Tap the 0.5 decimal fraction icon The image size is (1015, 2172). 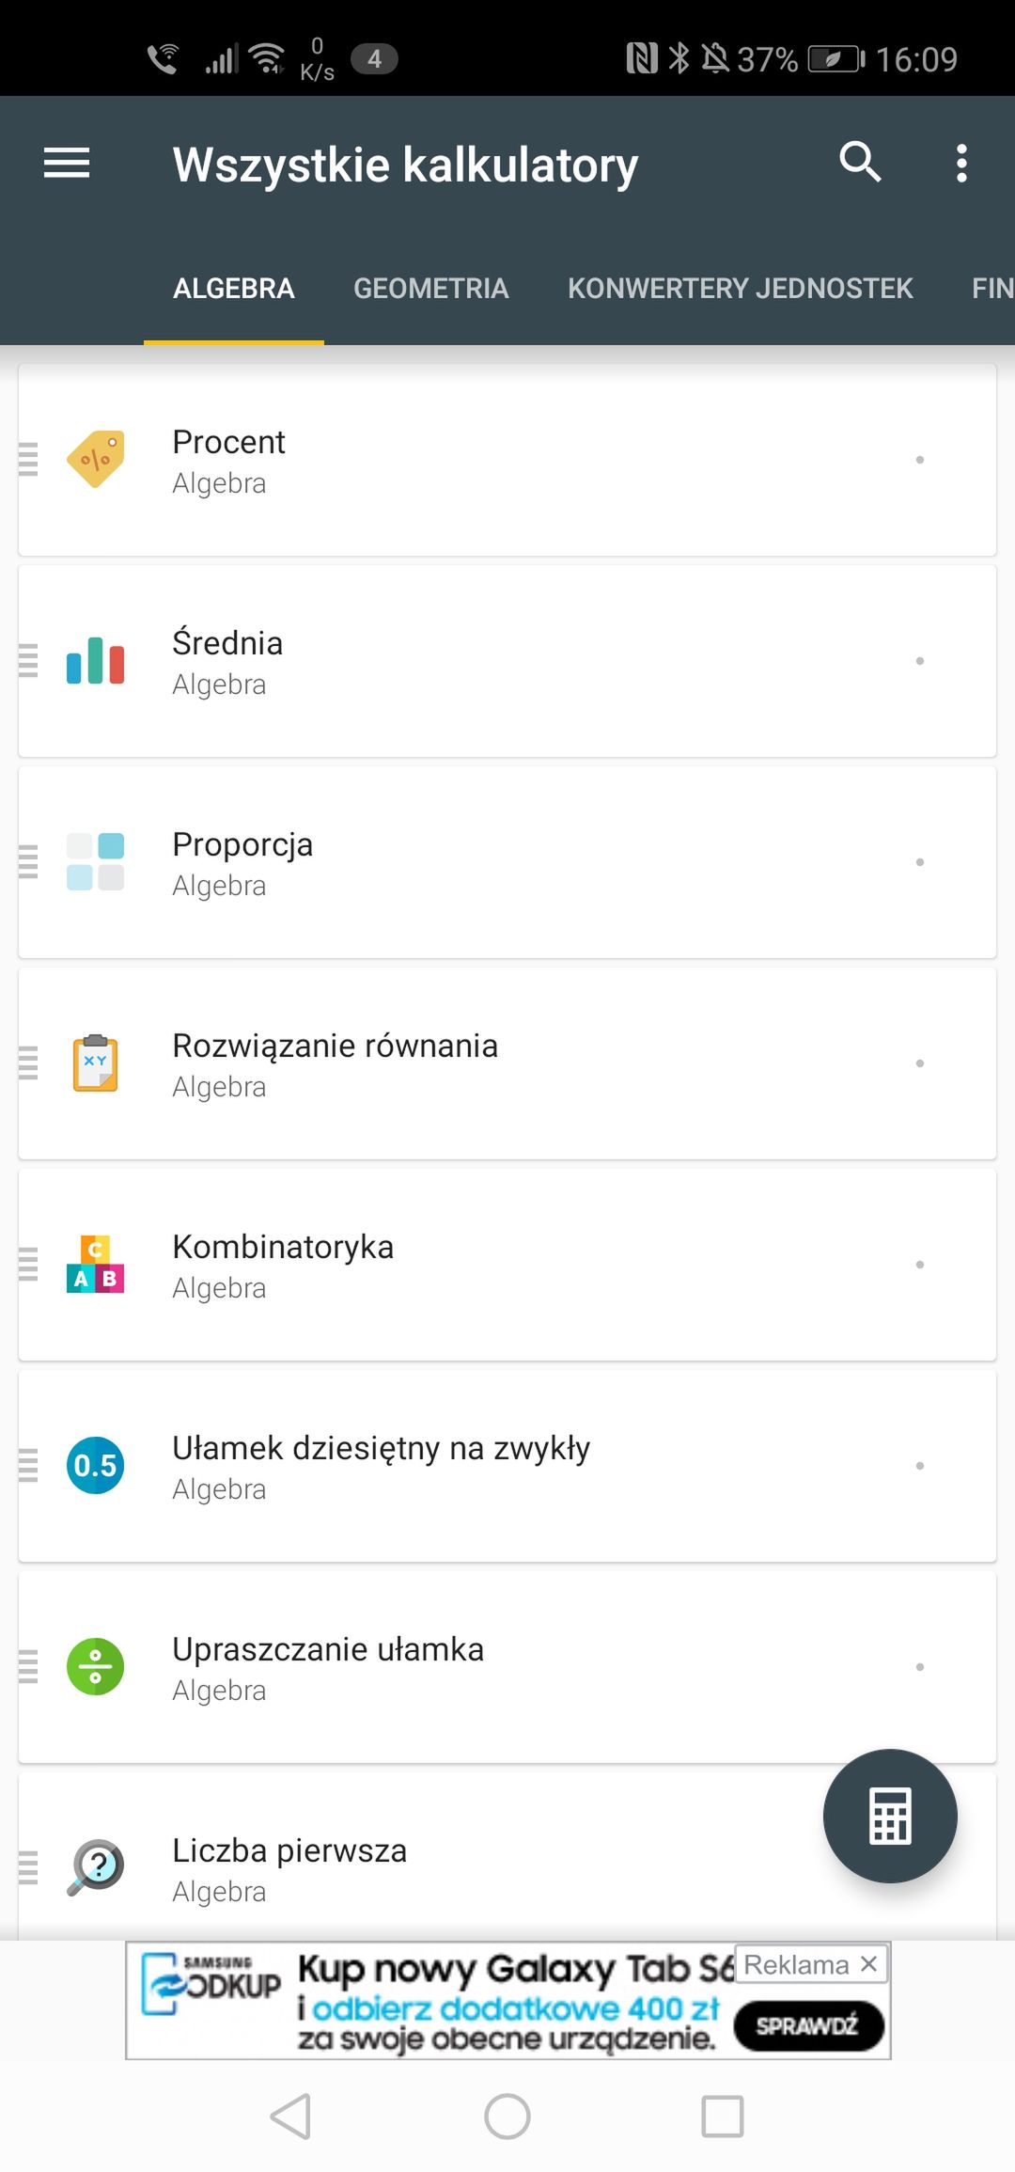(95, 1466)
